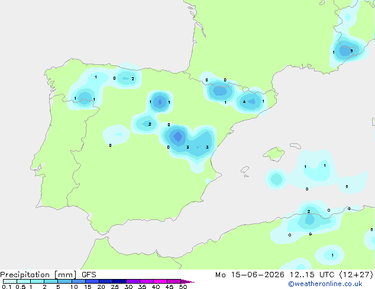Screen dimensions: 375x289
Task: Click the '35' legend scale label
Action: click(142, 287)
